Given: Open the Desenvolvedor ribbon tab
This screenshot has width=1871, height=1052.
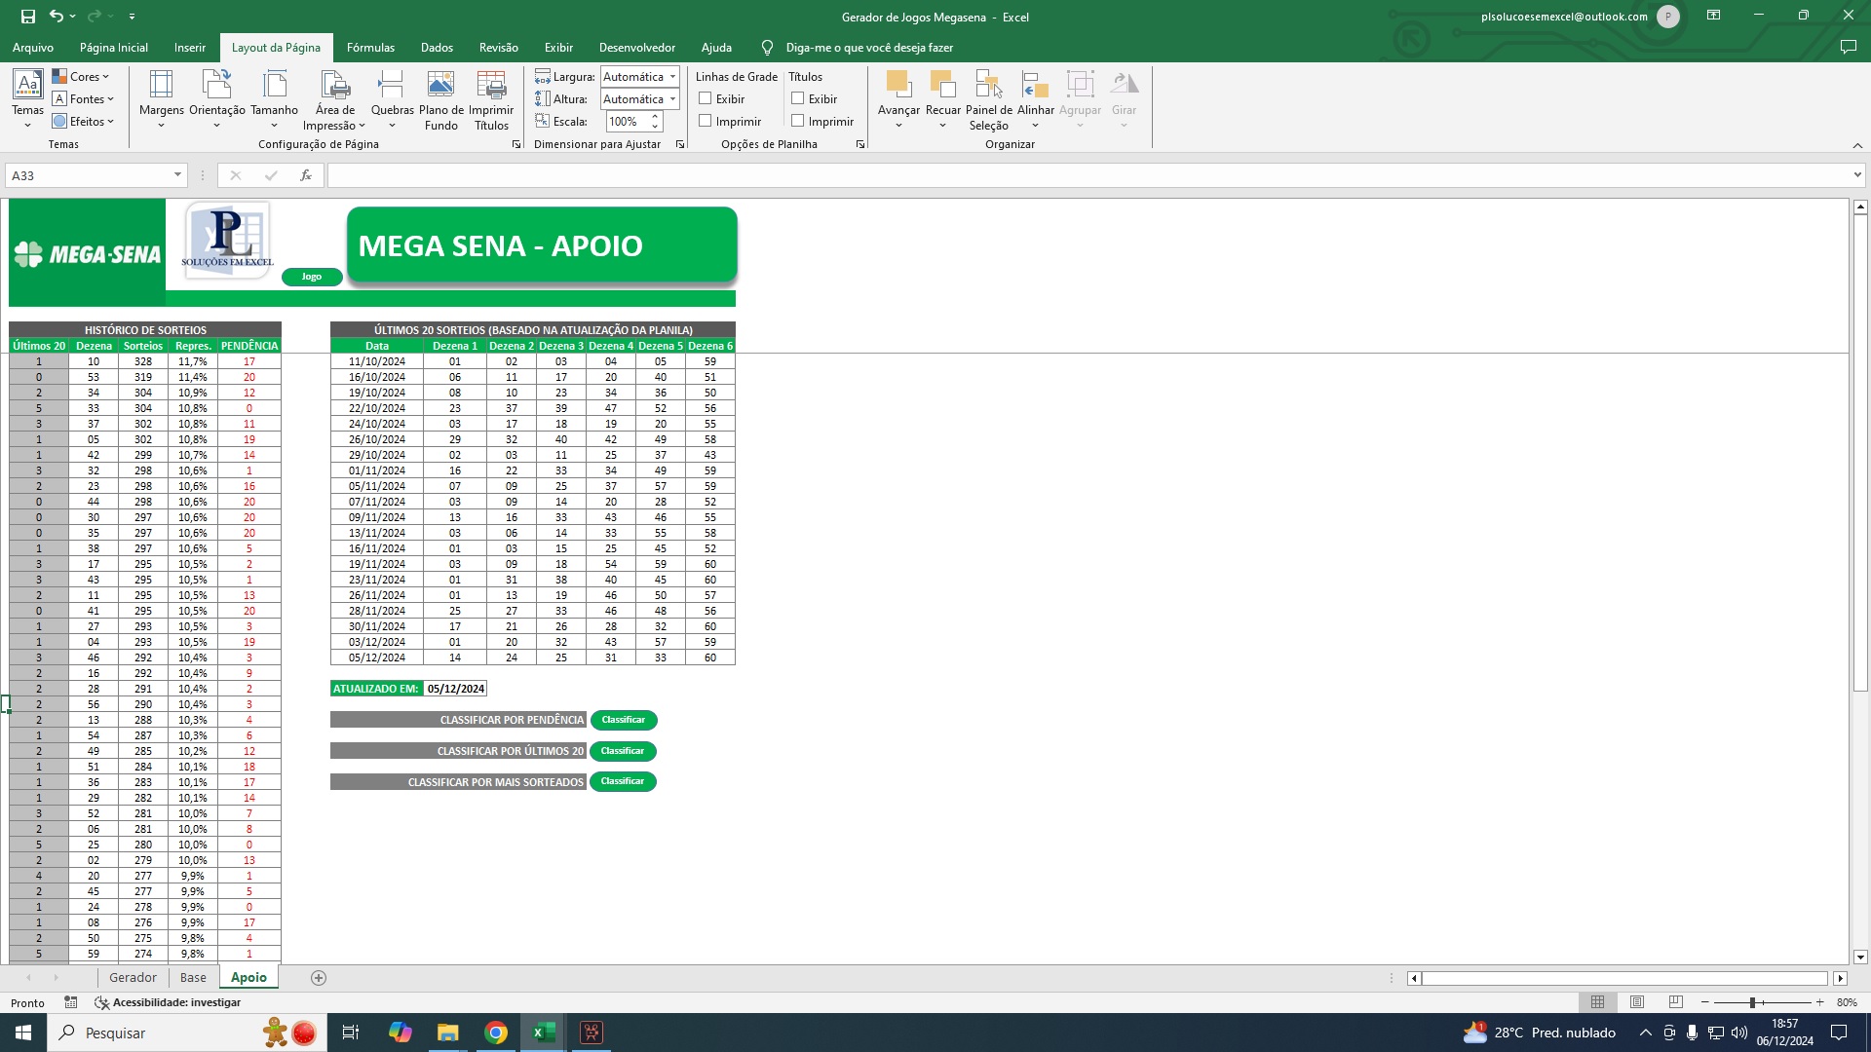Looking at the screenshot, I should 636,48.
